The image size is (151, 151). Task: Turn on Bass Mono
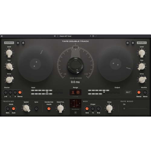[124, 108]
